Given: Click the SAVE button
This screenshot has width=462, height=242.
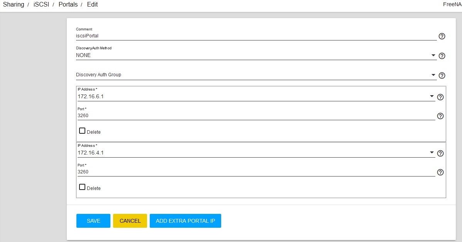Looking at the screenshot, I should [93, 221].
